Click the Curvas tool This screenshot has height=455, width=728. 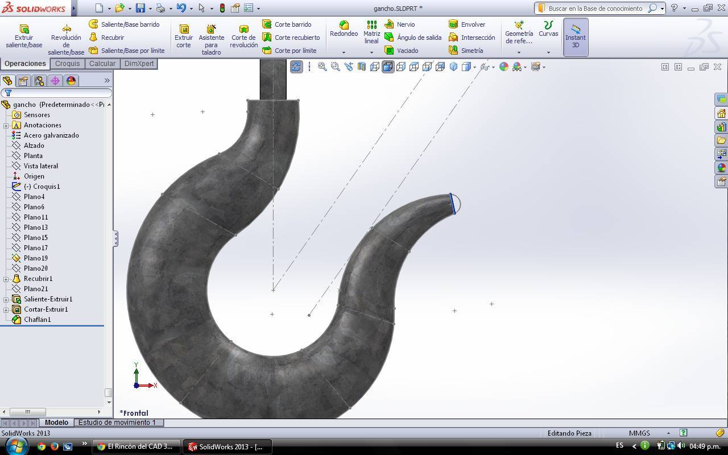point(548,29)
